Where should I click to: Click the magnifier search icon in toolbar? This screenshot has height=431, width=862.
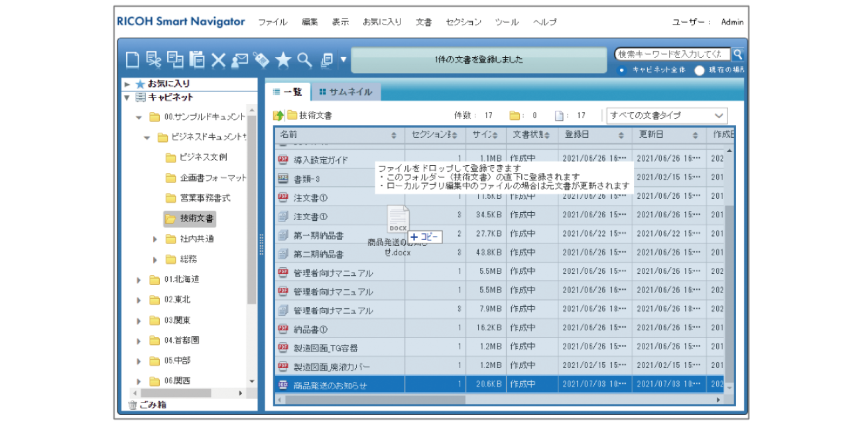[304, 60]
